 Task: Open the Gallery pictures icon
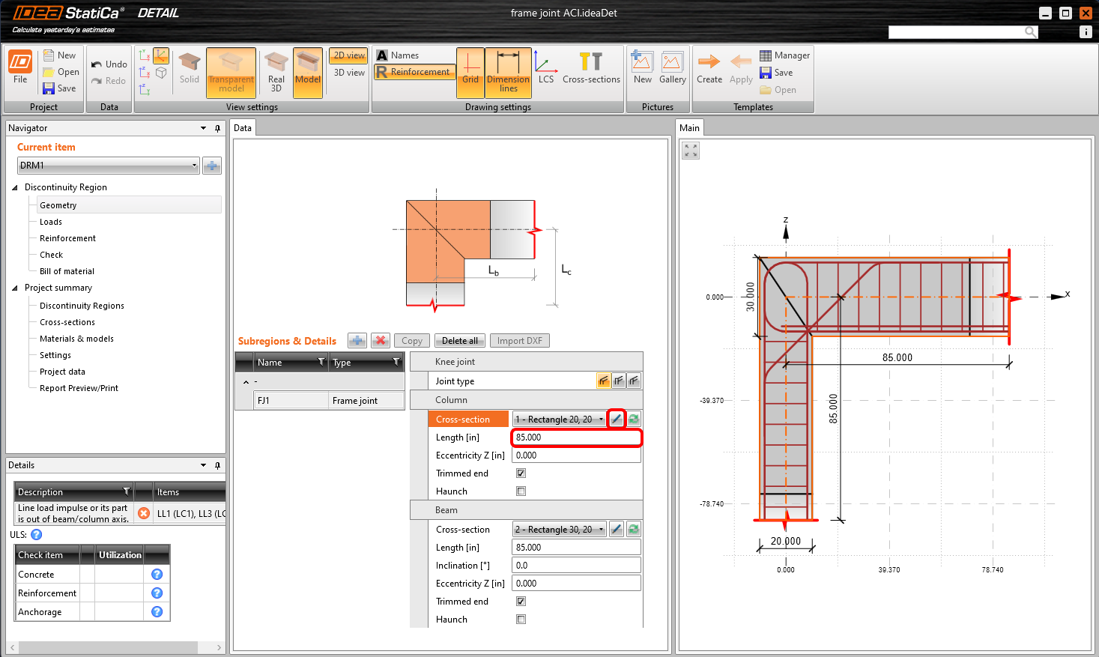(672, 68)
